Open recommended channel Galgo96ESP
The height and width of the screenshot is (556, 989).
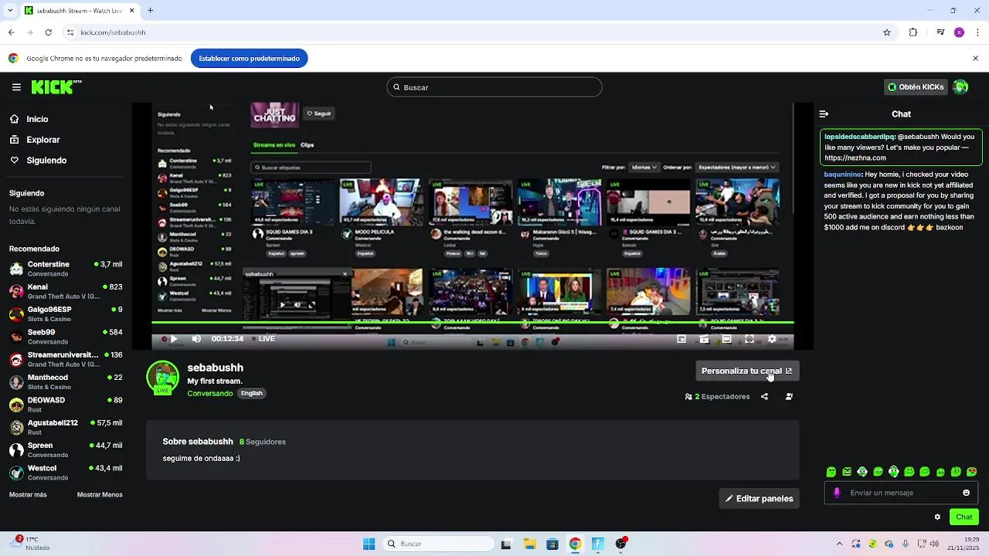[x=66, y=314]
